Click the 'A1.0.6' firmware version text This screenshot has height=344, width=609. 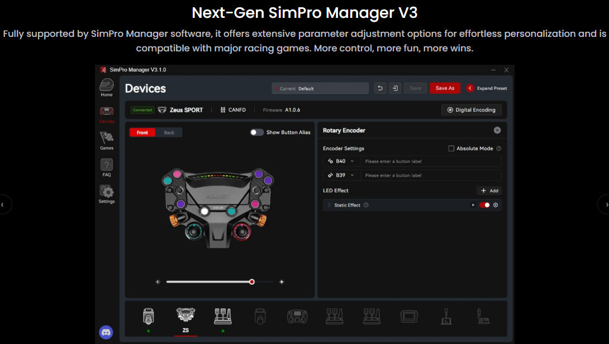(292, 110)
